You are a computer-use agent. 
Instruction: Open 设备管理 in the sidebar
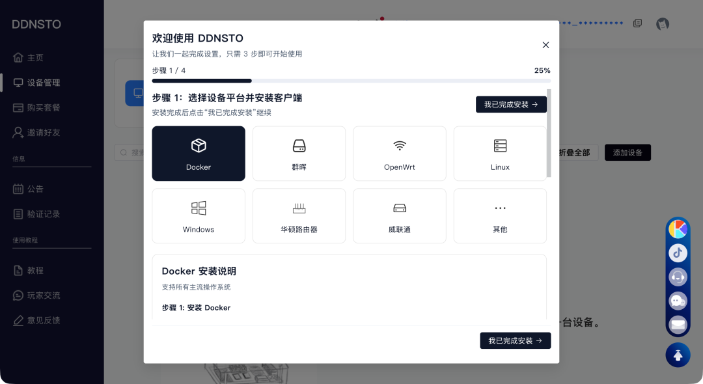click(43, 83)
